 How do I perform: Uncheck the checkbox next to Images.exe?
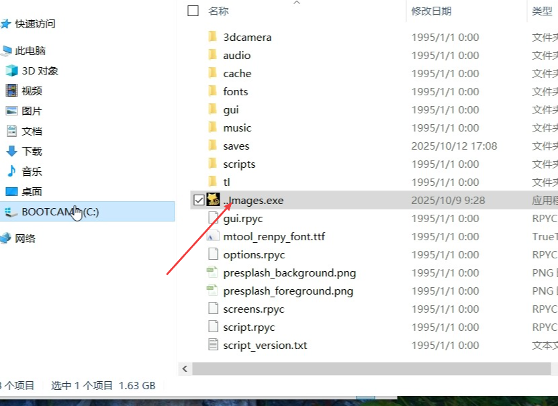click(198, 200)
